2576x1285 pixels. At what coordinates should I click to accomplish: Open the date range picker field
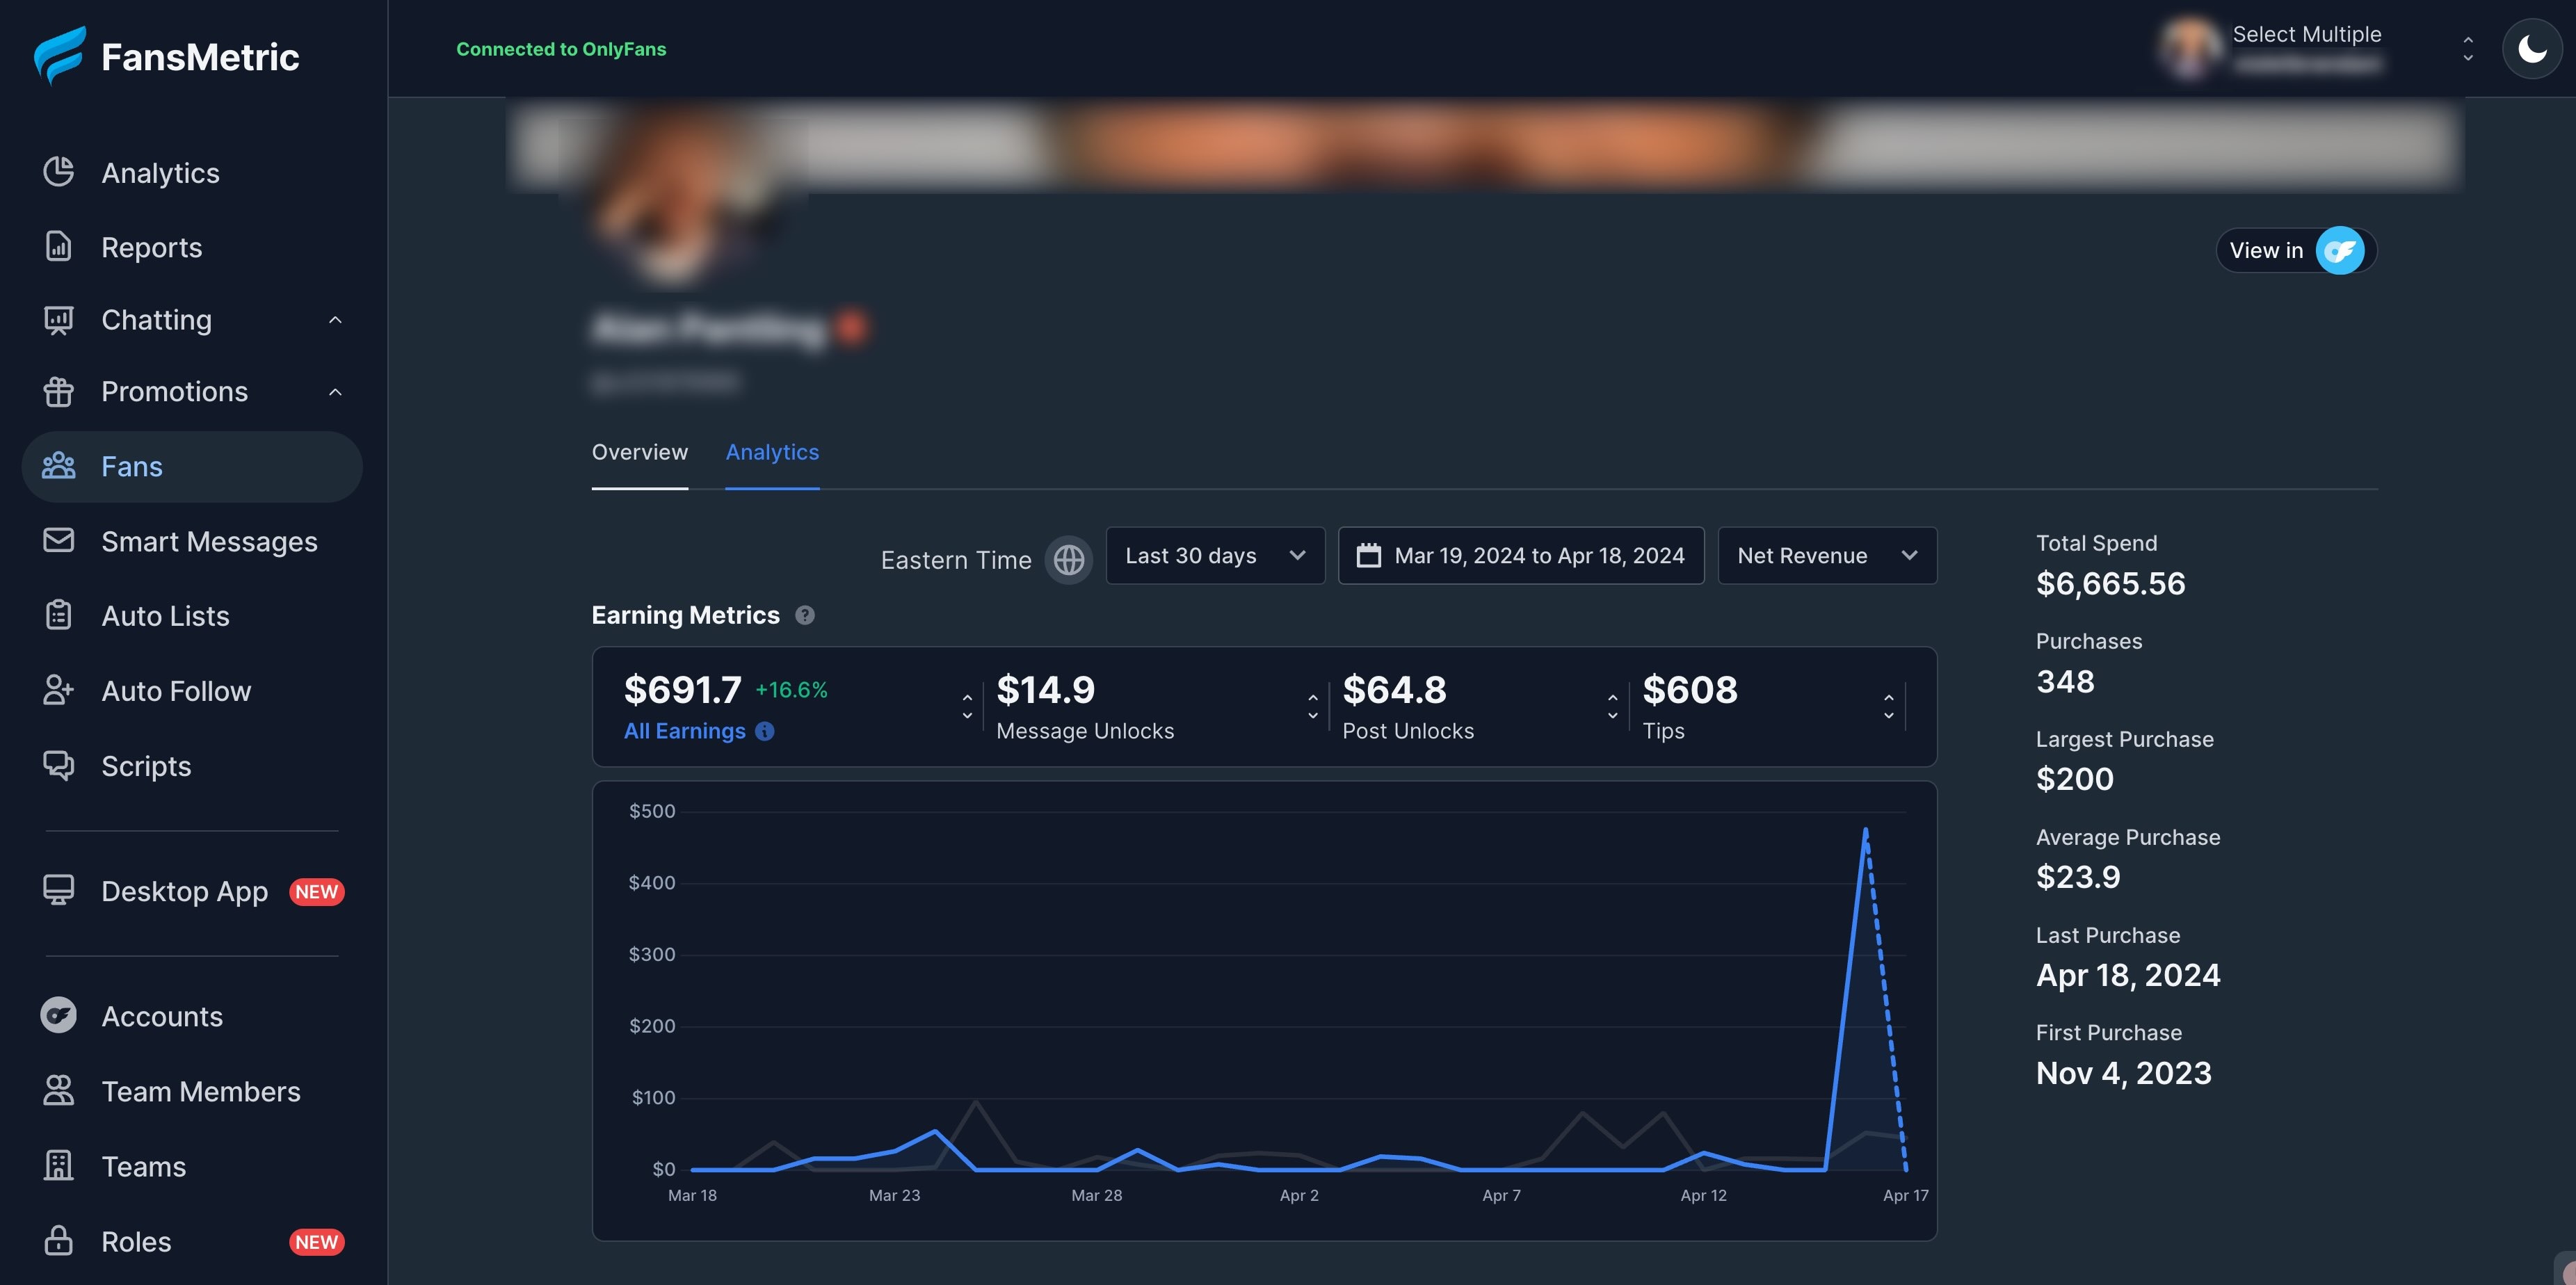[x=1521, y=555]
